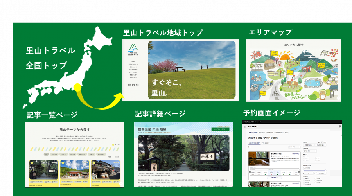Click the 陣屋 entrance photo in the article
This screenshot has height=196, width=352.
pyautogui.click(x=184, y=153)
